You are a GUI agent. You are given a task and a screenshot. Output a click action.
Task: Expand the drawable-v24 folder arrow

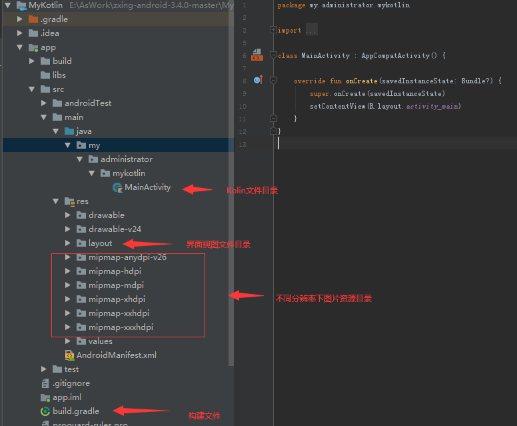67,229
